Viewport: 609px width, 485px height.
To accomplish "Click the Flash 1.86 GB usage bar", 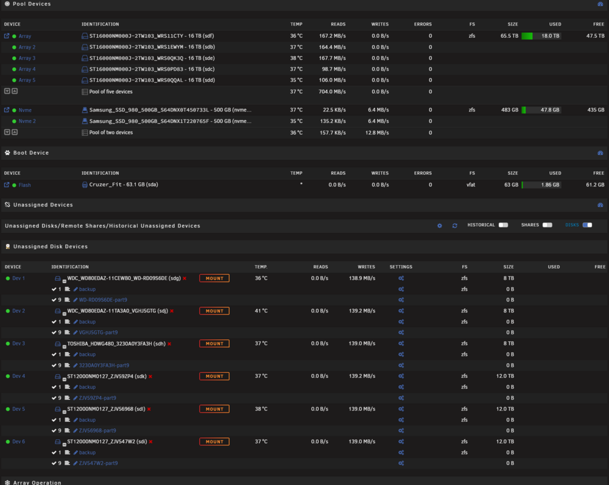I will (x=541, y=185).
